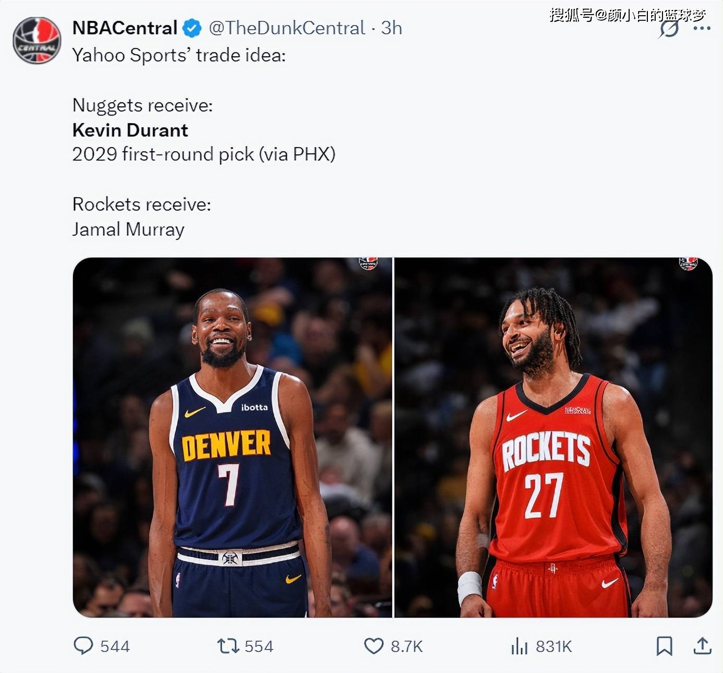723x673 pixels.
Task: Open NBACentral display name link
Action: (x=125, y=28)
